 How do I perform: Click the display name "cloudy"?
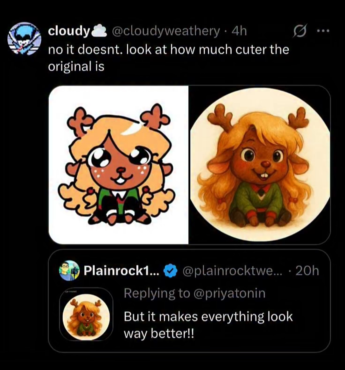coord(68,31)
